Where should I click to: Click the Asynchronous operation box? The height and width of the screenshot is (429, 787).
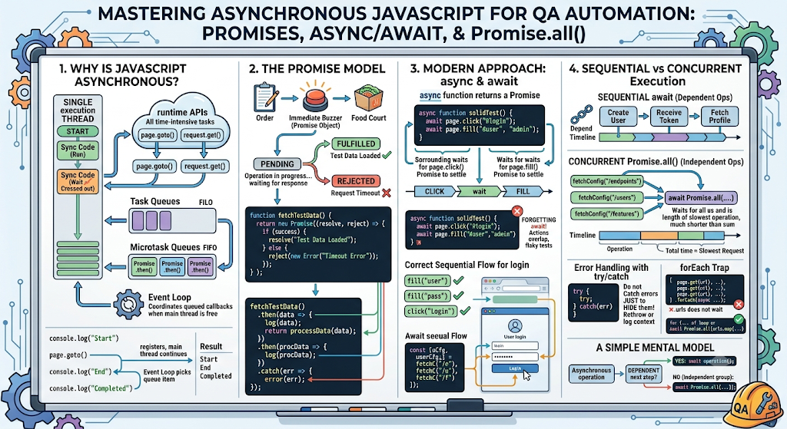click(x=591, y=374)
